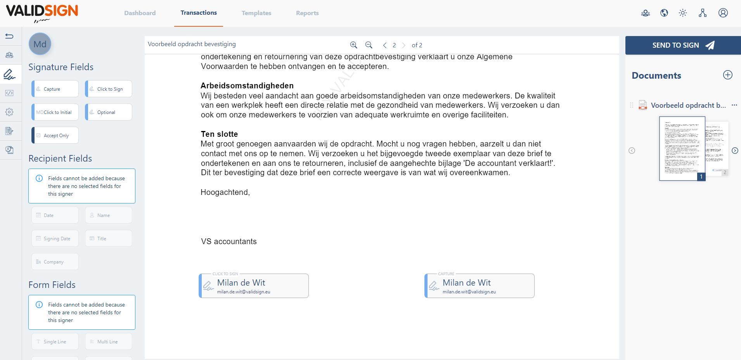Screen dimensions: 741x360
Task: Click the Recipient Fields info notice
Action: [82, 186]
